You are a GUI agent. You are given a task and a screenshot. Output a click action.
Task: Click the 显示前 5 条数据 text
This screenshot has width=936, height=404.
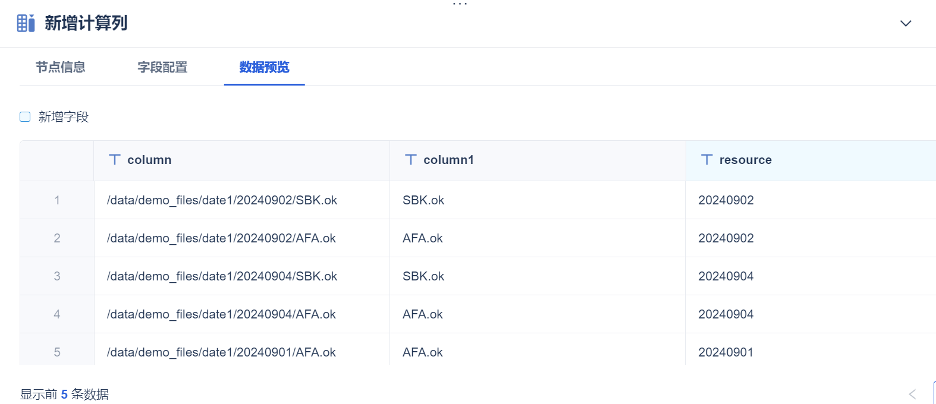64,394
